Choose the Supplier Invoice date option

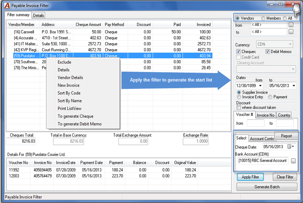pos(239,92)
